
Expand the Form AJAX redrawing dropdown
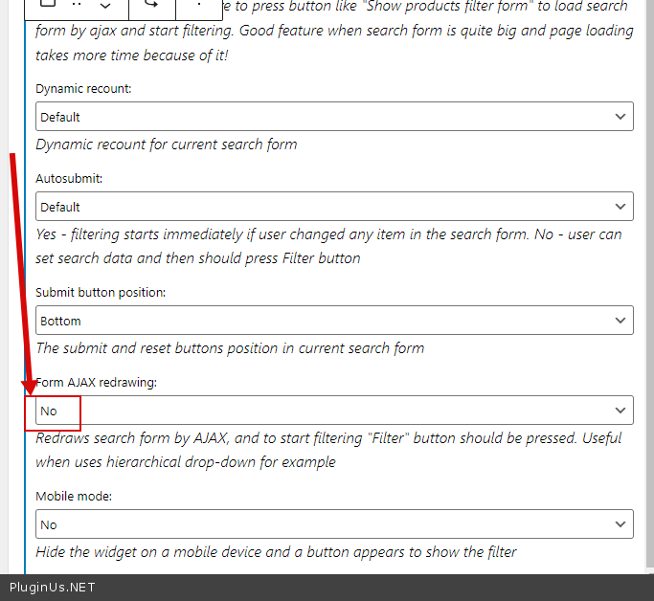[x=334, y=411]
